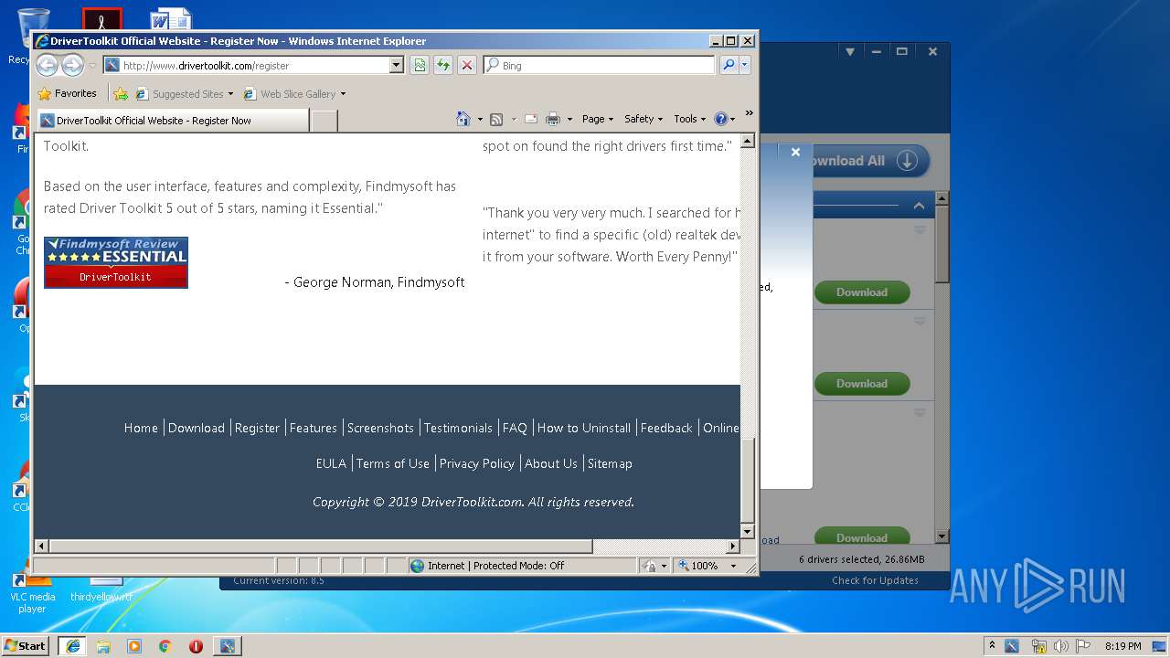Expand Suggested Sites dropdown
Screen dimensions: 1170x658
coord(230,93)
